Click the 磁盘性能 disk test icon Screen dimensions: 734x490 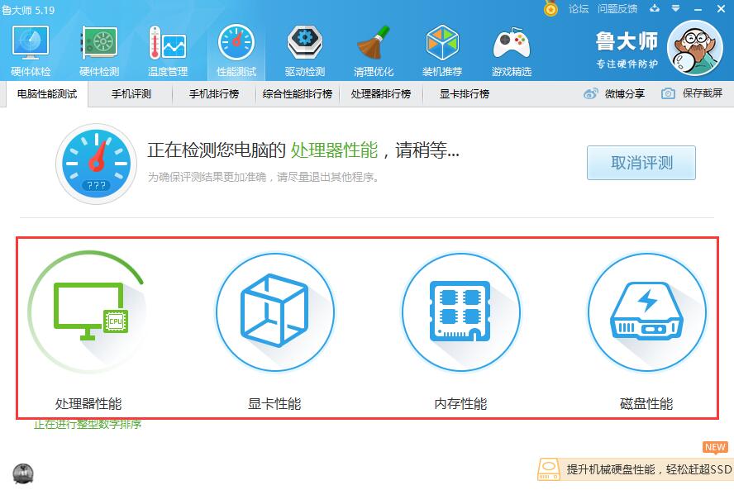click(x=647, y=312)
